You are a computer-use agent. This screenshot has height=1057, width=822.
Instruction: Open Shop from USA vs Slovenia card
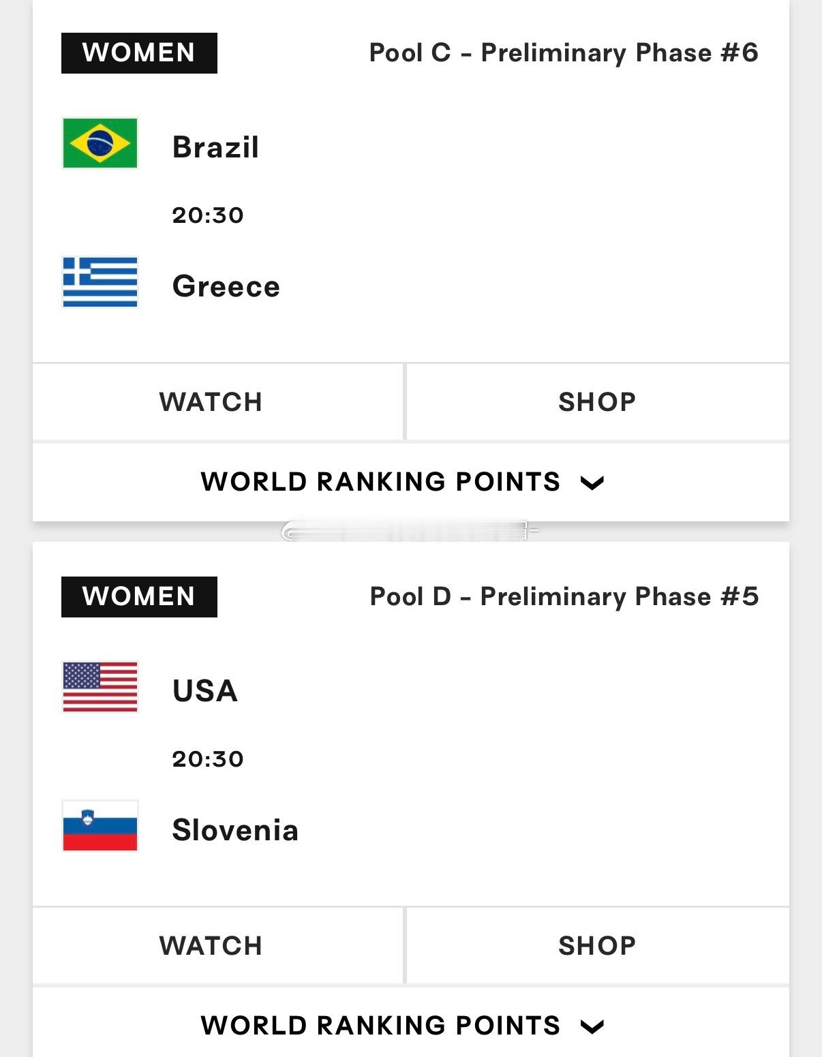click(598, 946)
